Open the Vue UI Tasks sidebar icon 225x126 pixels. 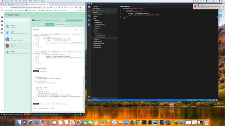2,33
